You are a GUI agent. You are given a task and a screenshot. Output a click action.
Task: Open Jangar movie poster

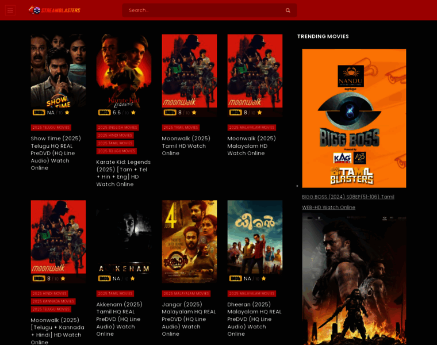(189, 241)
